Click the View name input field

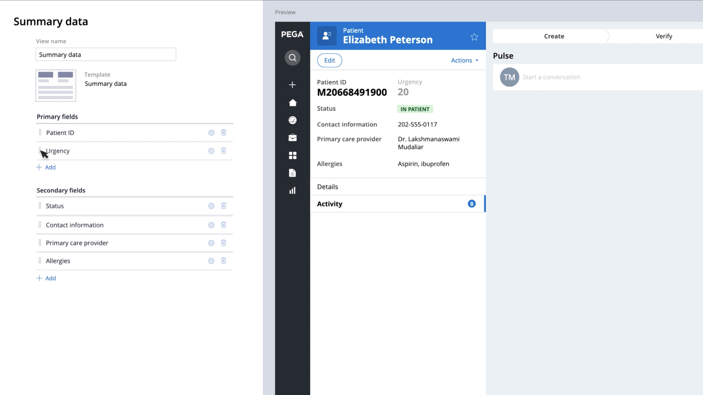106,54
